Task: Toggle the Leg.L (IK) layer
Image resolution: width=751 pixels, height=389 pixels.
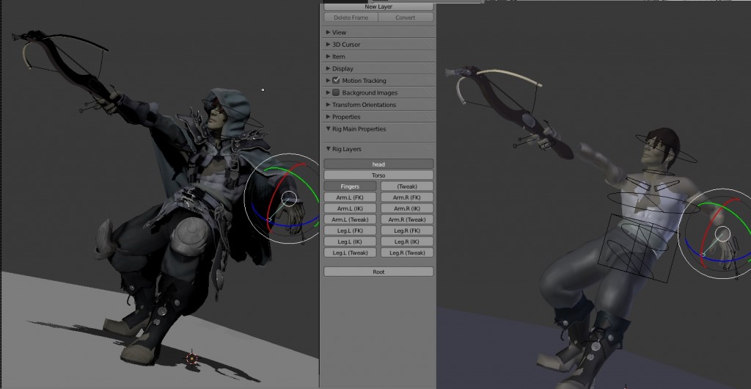Action: pos(350,241)
